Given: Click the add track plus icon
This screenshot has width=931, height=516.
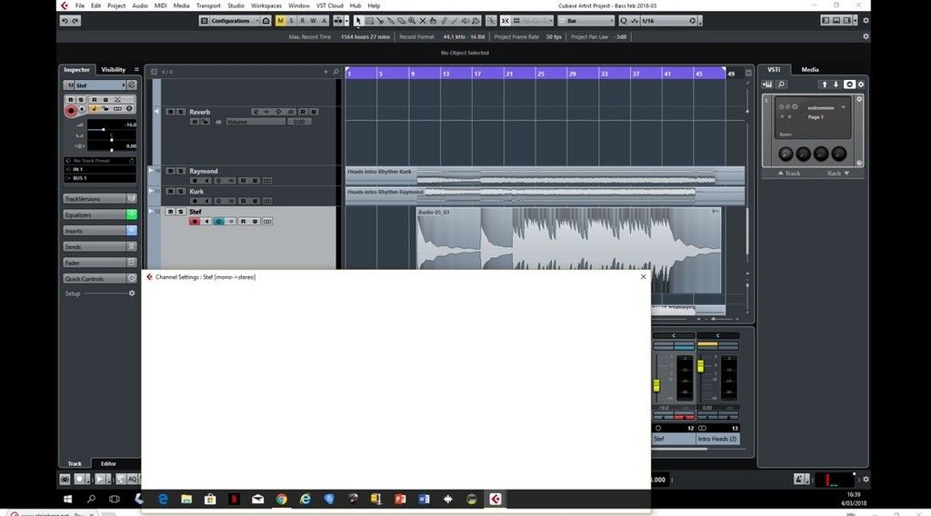Looking at the screenshot, I should (325, 71).
